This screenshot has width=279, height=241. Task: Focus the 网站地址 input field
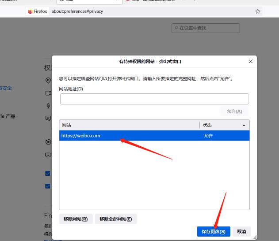pyautogui.click(x=154, y=99)
